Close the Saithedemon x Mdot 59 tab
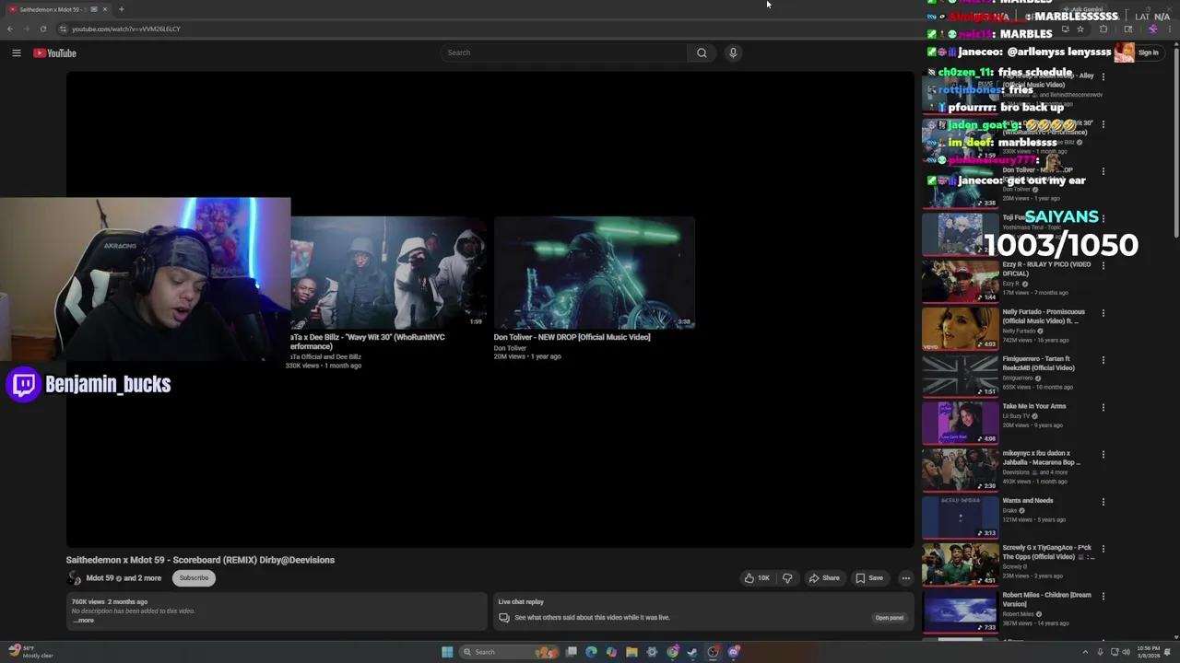 (x=105, y=9)
